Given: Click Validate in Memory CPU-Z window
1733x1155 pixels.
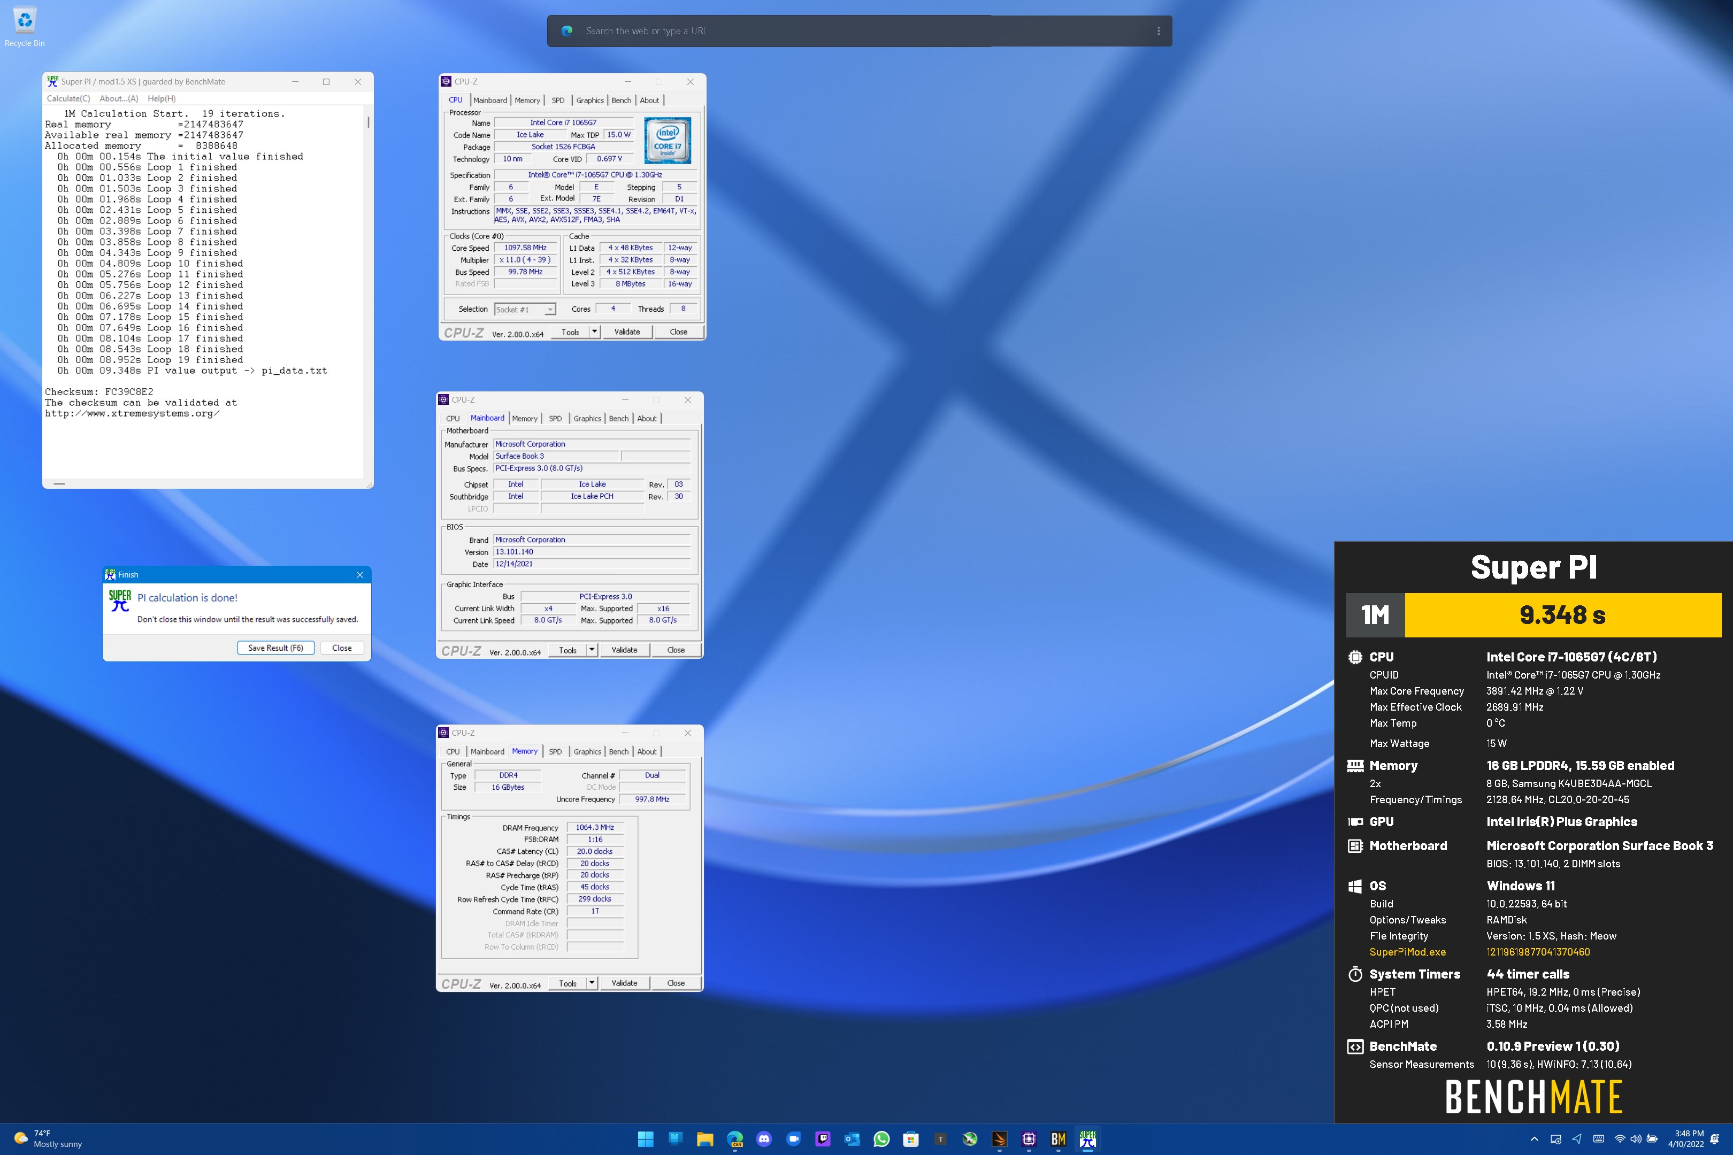Looking at the screenshot, I should [624, 983].
